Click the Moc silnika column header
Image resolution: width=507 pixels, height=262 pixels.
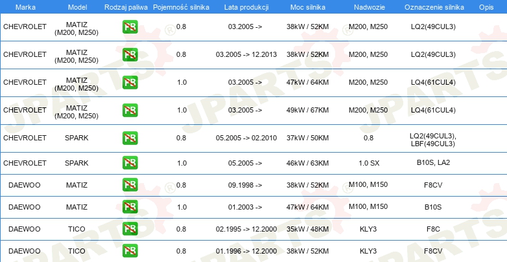307,6
